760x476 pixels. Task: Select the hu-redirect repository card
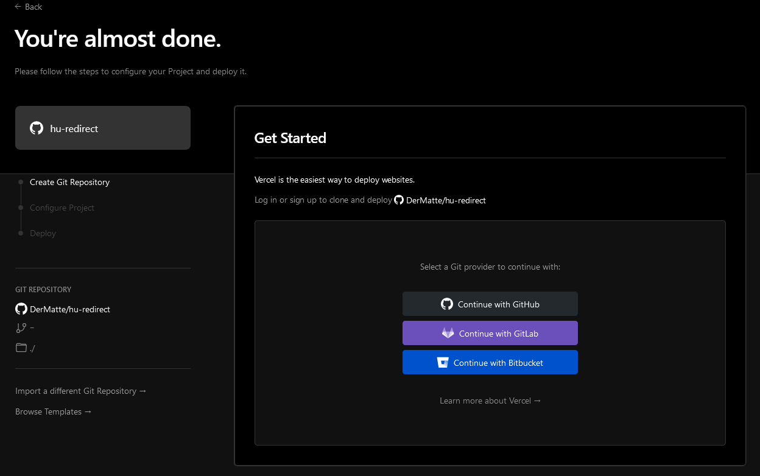(103, 128)
